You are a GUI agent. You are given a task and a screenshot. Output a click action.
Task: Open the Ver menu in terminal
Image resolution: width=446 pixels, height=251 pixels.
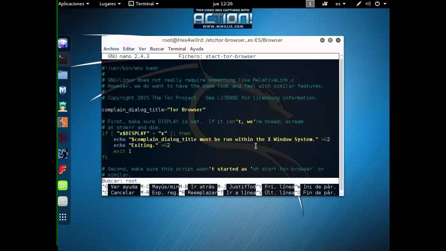pyautogui.click(x=142, y=49)
